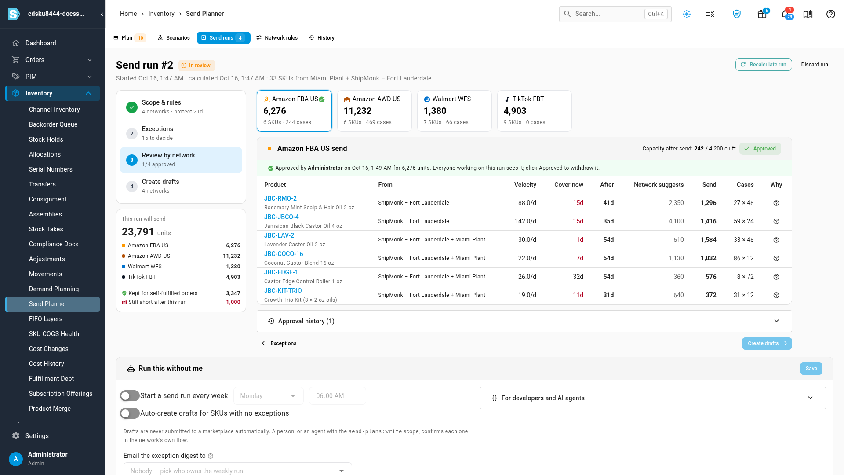Viewport: 844px width, 475px height.
Task: Click the Recalculate run button
Action: (764, 65)
